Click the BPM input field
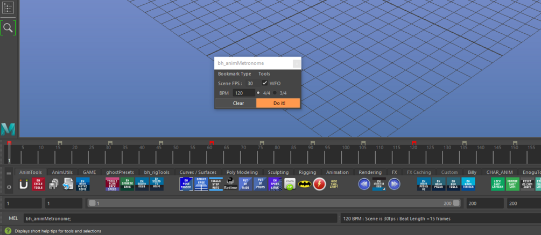Viewport: 541px width, 235px height. pyautogui.click(x=244, y=93)
